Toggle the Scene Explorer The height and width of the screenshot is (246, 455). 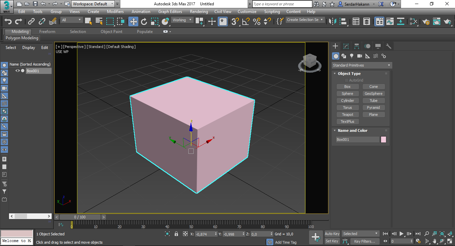click(x=356, y=21)
